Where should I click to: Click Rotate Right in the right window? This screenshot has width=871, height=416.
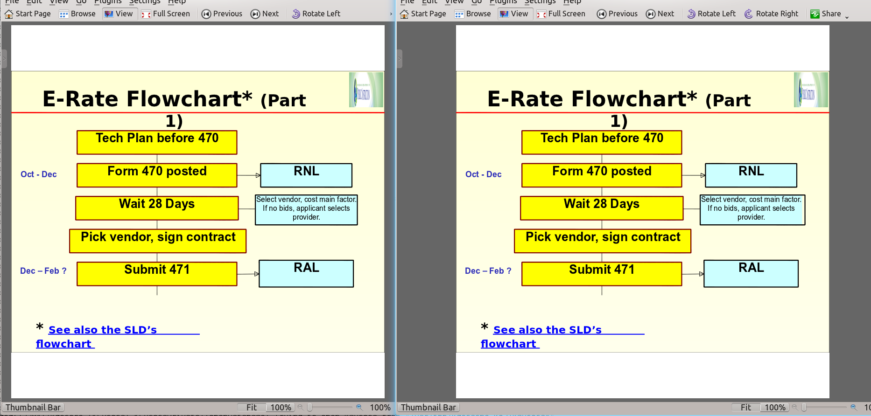coord(771,14)
